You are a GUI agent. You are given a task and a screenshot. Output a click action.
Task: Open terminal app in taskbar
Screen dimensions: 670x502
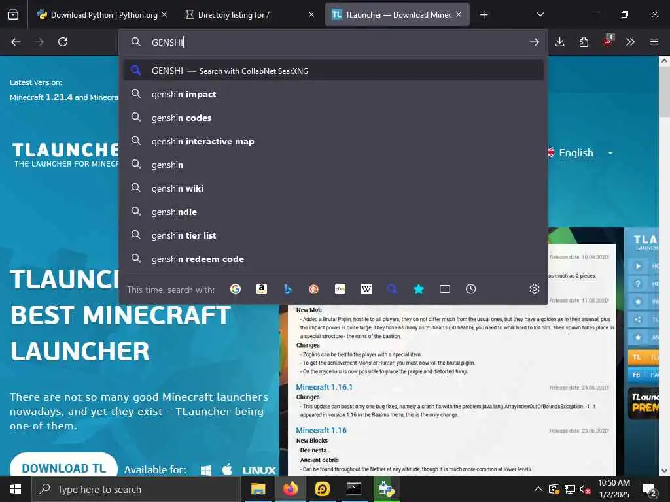click(354, 489)
